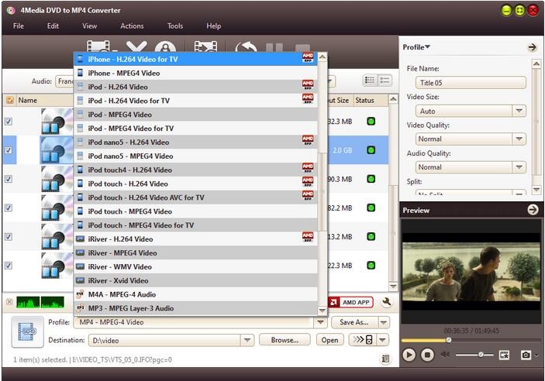The height and width of the screenshot is (381, 545).
Task: Click the Browse button
Action: [x=285, y=340]
